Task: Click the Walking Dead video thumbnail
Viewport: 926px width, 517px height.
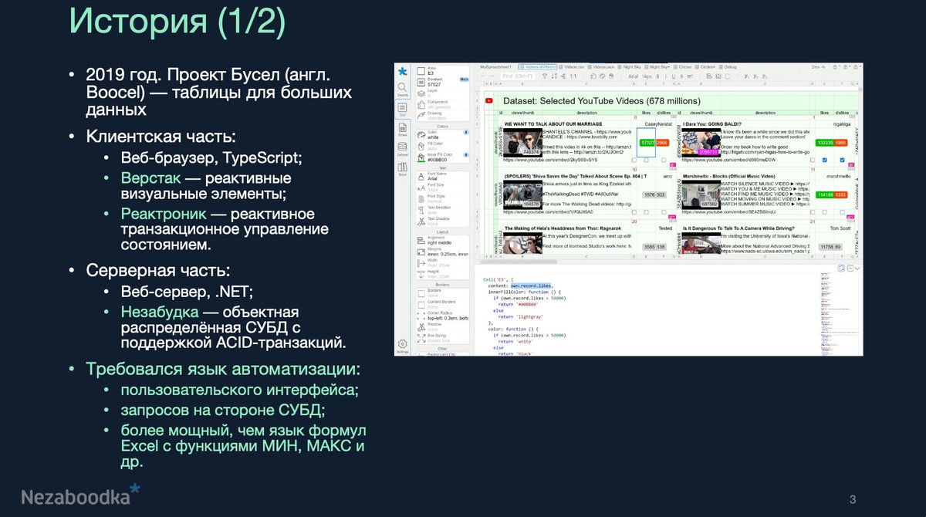Action: pos(523,194)
